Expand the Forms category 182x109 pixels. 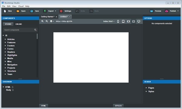click(x=5, y=49)
